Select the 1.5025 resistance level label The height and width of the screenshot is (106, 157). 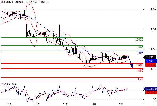(x=139, y=39)
